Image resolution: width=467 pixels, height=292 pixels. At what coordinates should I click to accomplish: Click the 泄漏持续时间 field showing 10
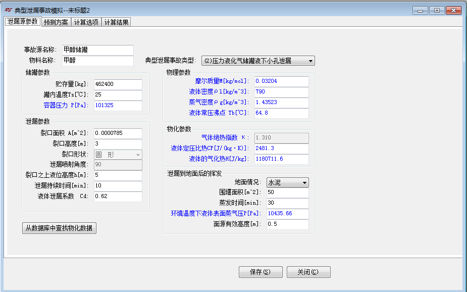(x=118, y=186)
